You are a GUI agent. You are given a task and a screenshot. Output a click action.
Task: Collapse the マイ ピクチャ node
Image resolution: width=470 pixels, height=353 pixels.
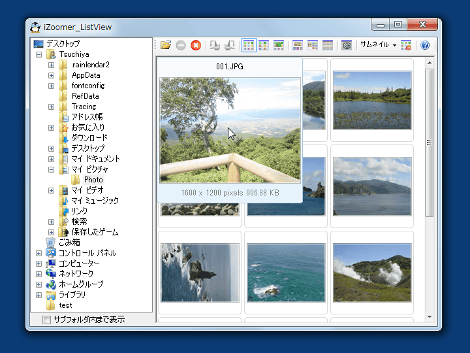coord(52,169)
